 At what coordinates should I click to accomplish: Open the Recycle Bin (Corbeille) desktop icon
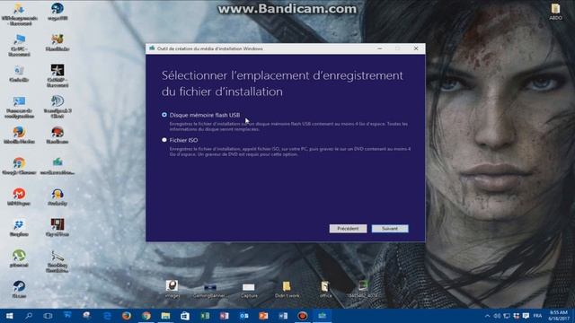[x=19, y=74]
